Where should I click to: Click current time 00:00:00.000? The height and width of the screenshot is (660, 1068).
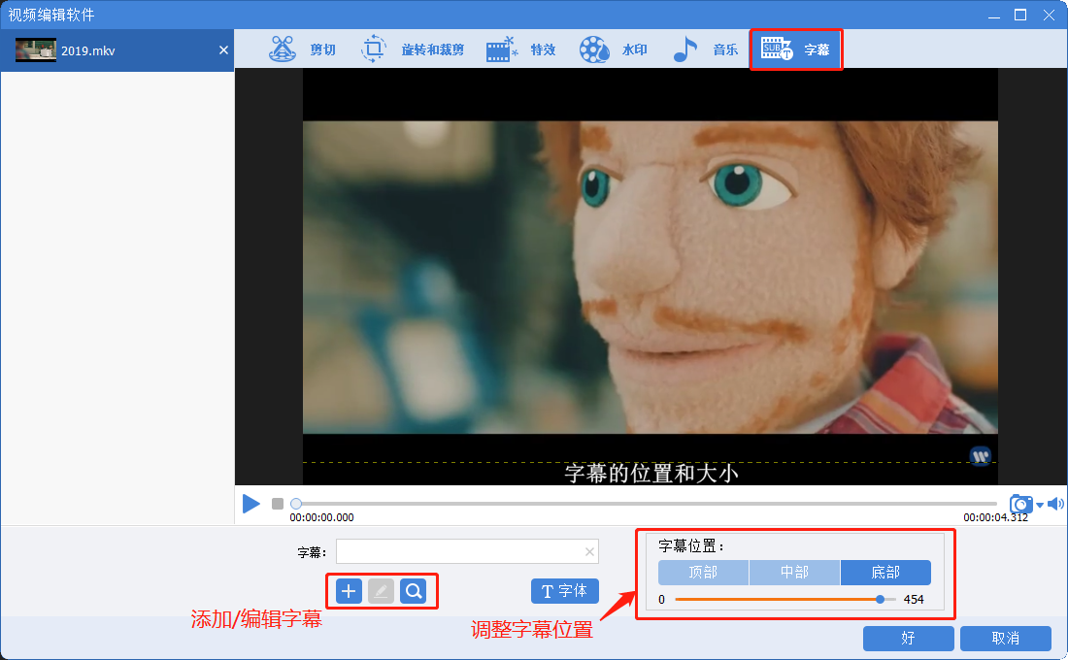point(321,517)
